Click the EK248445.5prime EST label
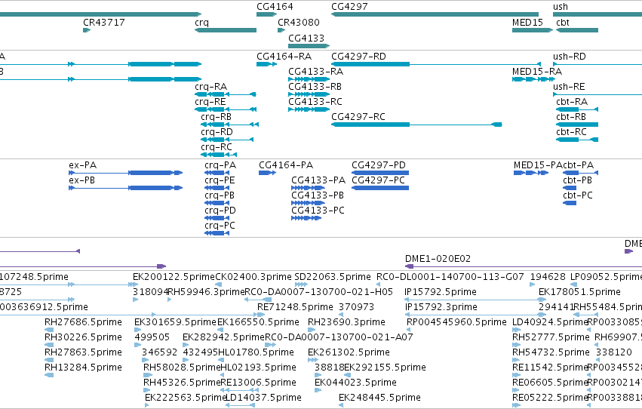The width and height of the screenshot is (642, 409). (379, 398)
